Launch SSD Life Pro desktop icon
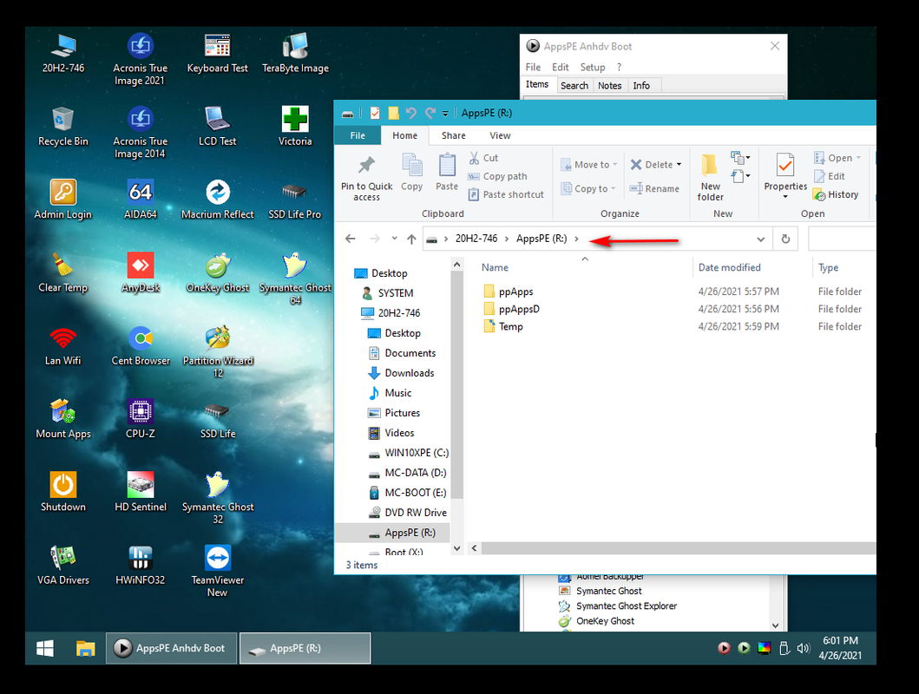The width and height of the screenshot is (919, 694). (295, 200)
